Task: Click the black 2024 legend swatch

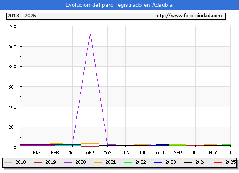Action: pyautogui.click(x=188, y=163)
